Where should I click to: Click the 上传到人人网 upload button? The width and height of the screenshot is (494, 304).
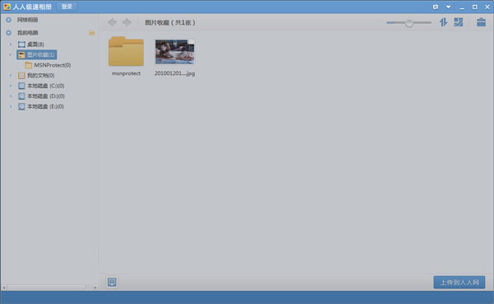[x=459, y=283]
